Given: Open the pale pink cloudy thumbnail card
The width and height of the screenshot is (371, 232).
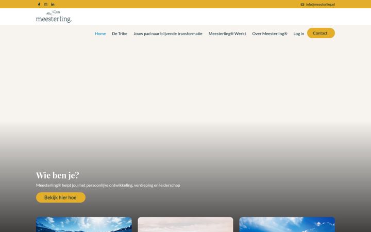Looking at the screenshot, I should click(185, 224).
